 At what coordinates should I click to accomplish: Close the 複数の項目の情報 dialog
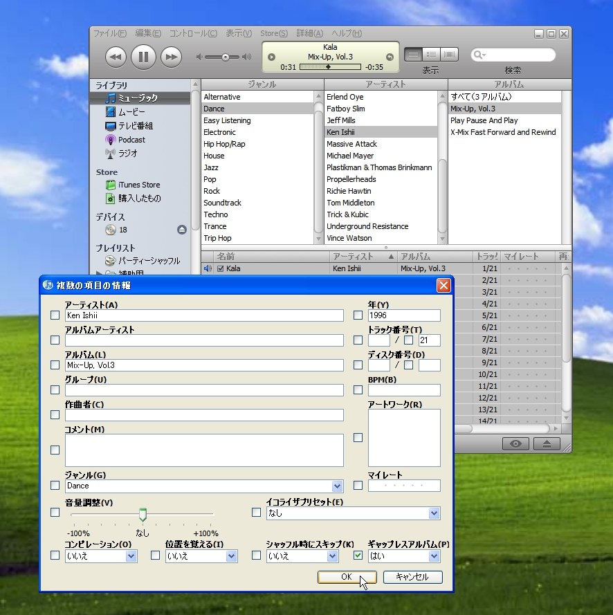pos(443,285)
